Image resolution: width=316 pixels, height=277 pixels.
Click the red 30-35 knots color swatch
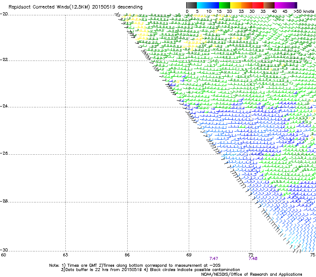[258, 5]
